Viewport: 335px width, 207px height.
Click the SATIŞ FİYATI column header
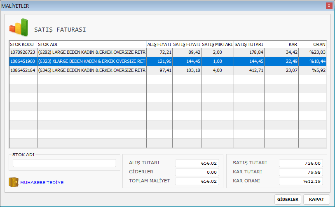(x=187, y=44)
